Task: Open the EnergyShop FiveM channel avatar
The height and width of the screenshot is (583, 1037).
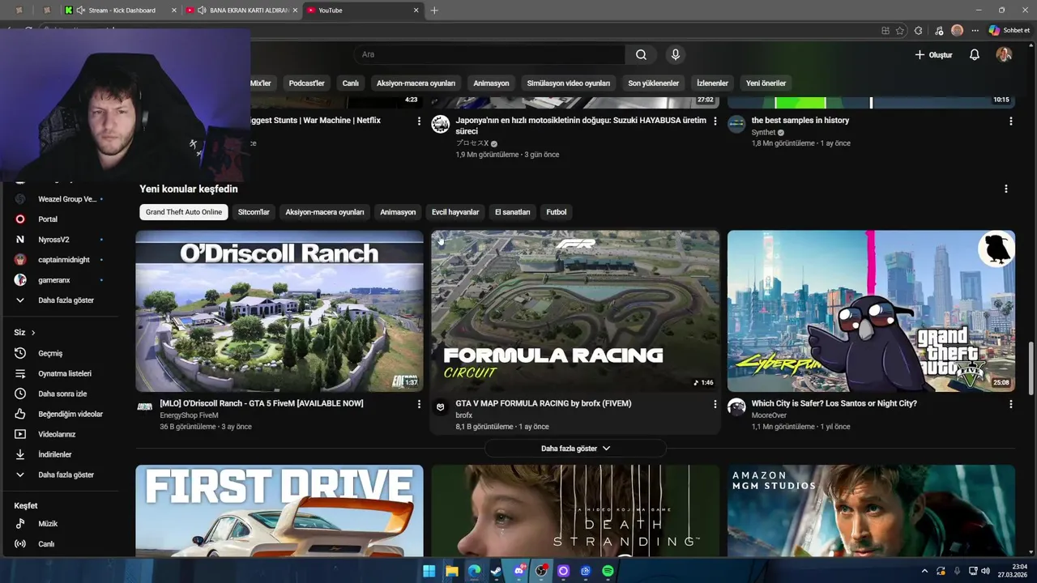Action: [145, 406]
